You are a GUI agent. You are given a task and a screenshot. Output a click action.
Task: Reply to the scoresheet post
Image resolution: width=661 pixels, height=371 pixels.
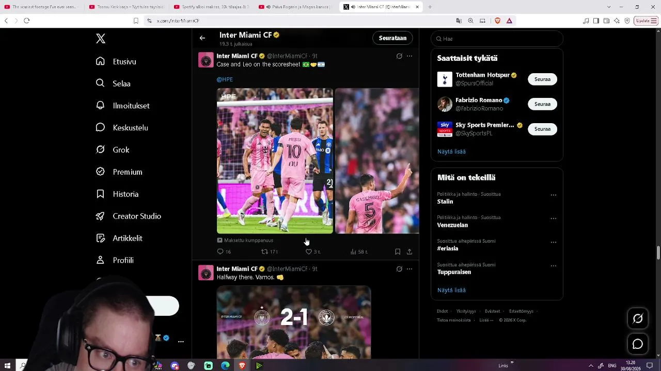point(224,252)
